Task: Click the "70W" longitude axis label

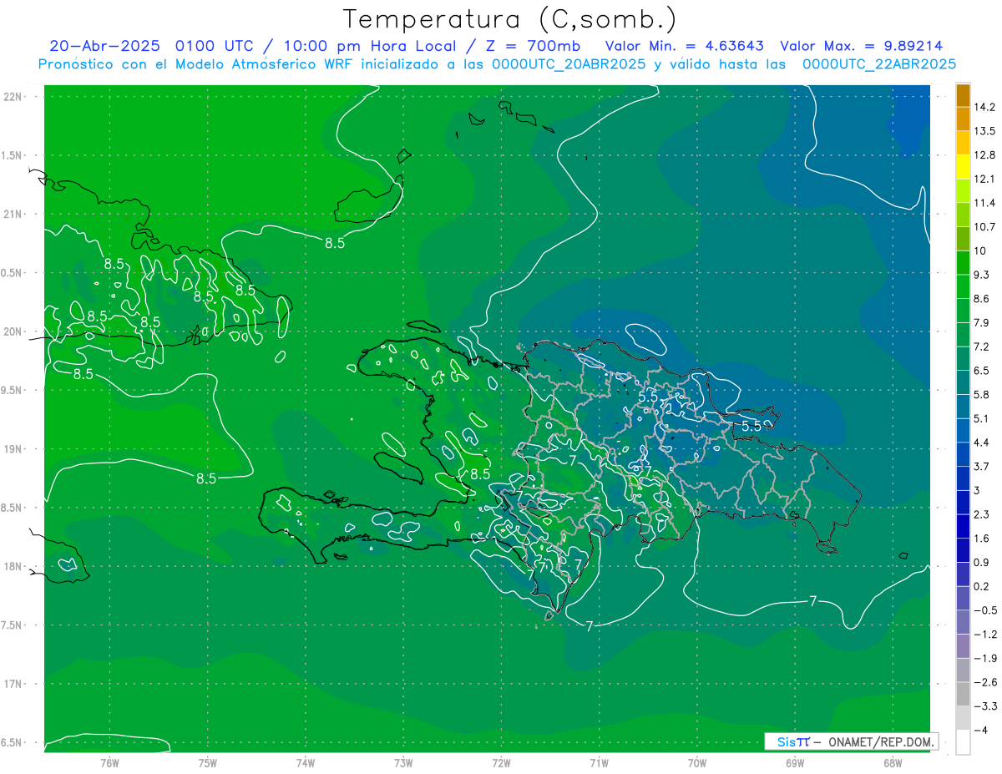Action: (x=697, y=763)
